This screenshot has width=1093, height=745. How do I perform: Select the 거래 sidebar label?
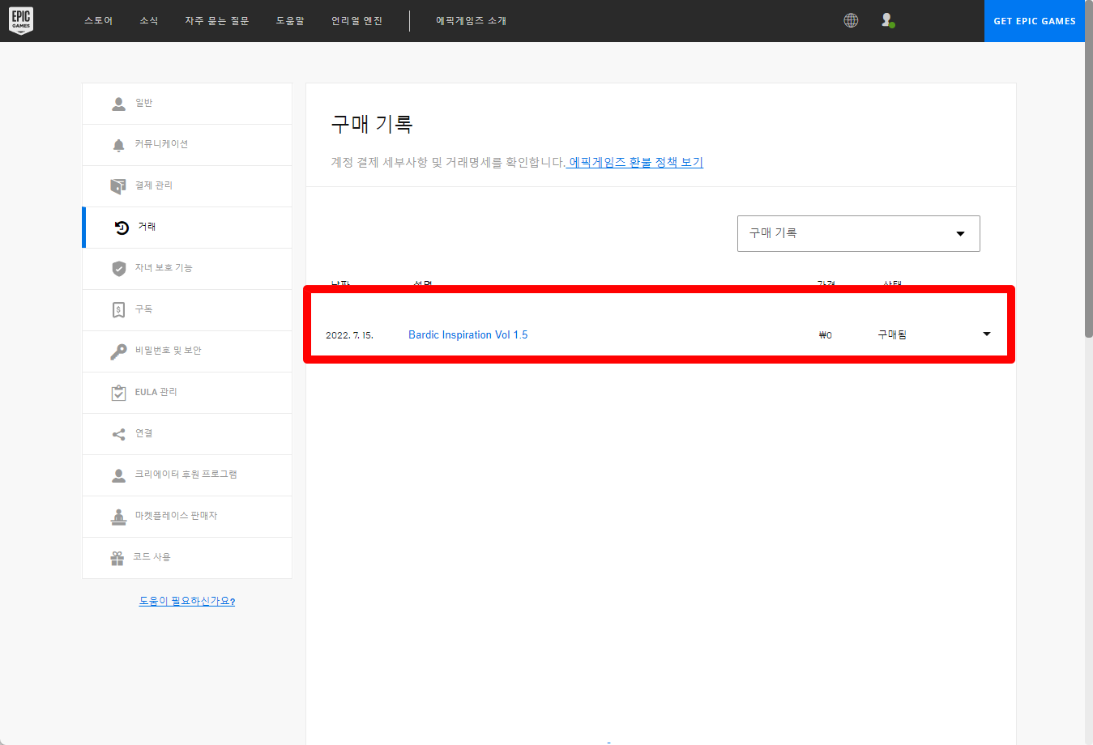click(x=147, y=227)
